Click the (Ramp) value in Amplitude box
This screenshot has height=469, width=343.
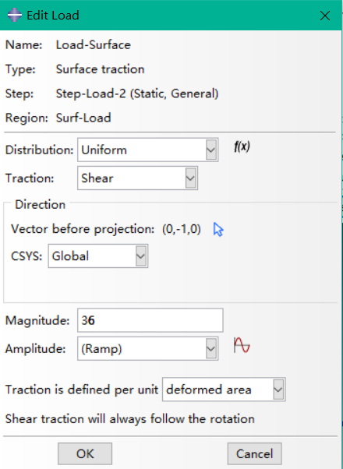101,349
